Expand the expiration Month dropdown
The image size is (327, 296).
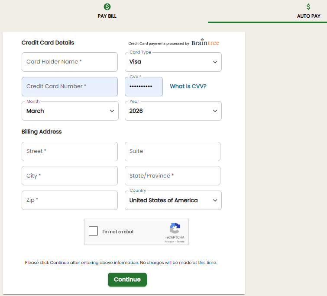(x=70, y=111)
